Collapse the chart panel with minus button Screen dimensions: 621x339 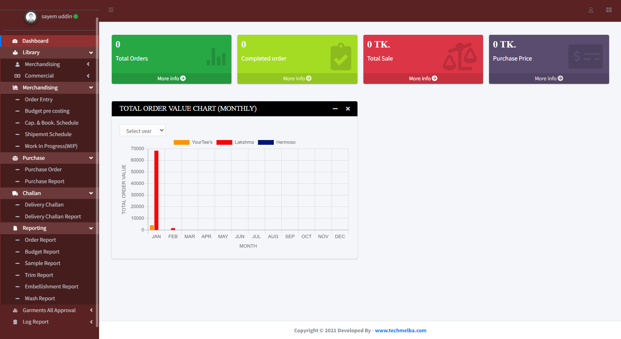tap(335, 109)
